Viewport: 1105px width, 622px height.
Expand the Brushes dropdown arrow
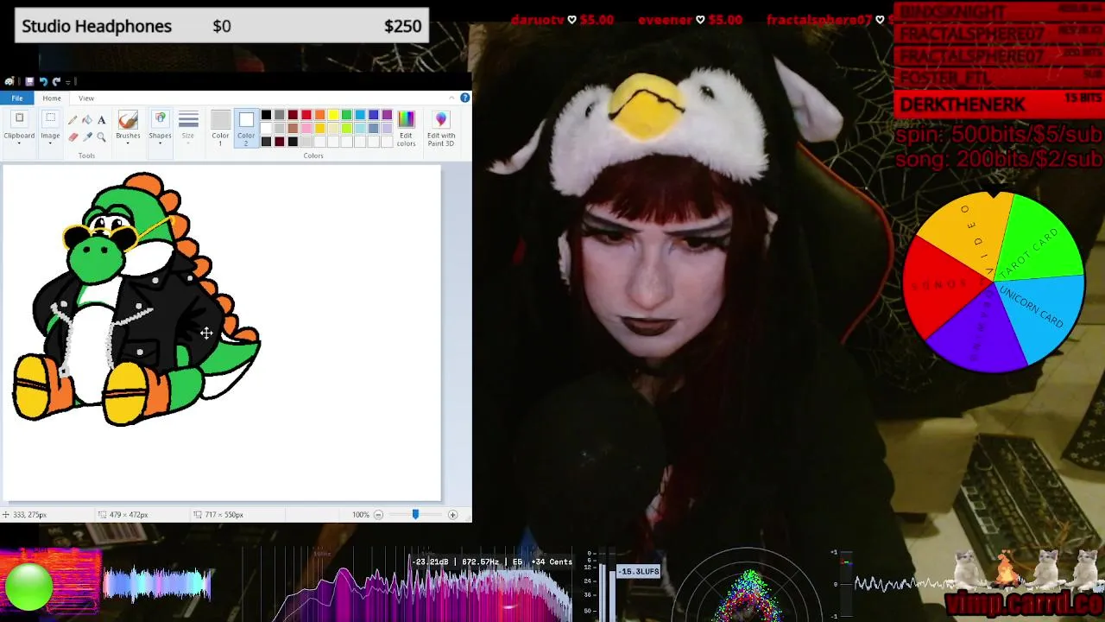coord(128,143)
